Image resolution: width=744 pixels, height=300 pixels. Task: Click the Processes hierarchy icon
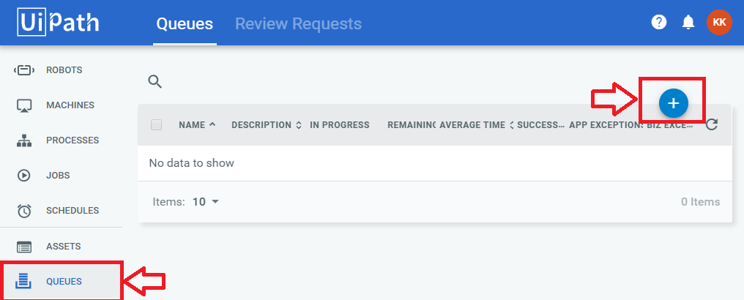click(x=23, y=140)
